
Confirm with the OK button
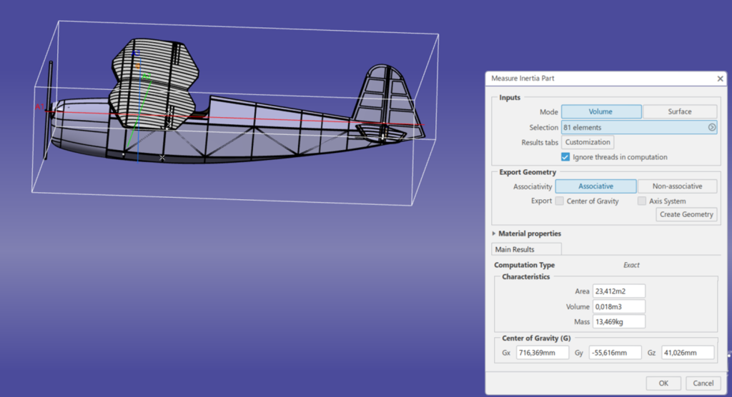663,383
